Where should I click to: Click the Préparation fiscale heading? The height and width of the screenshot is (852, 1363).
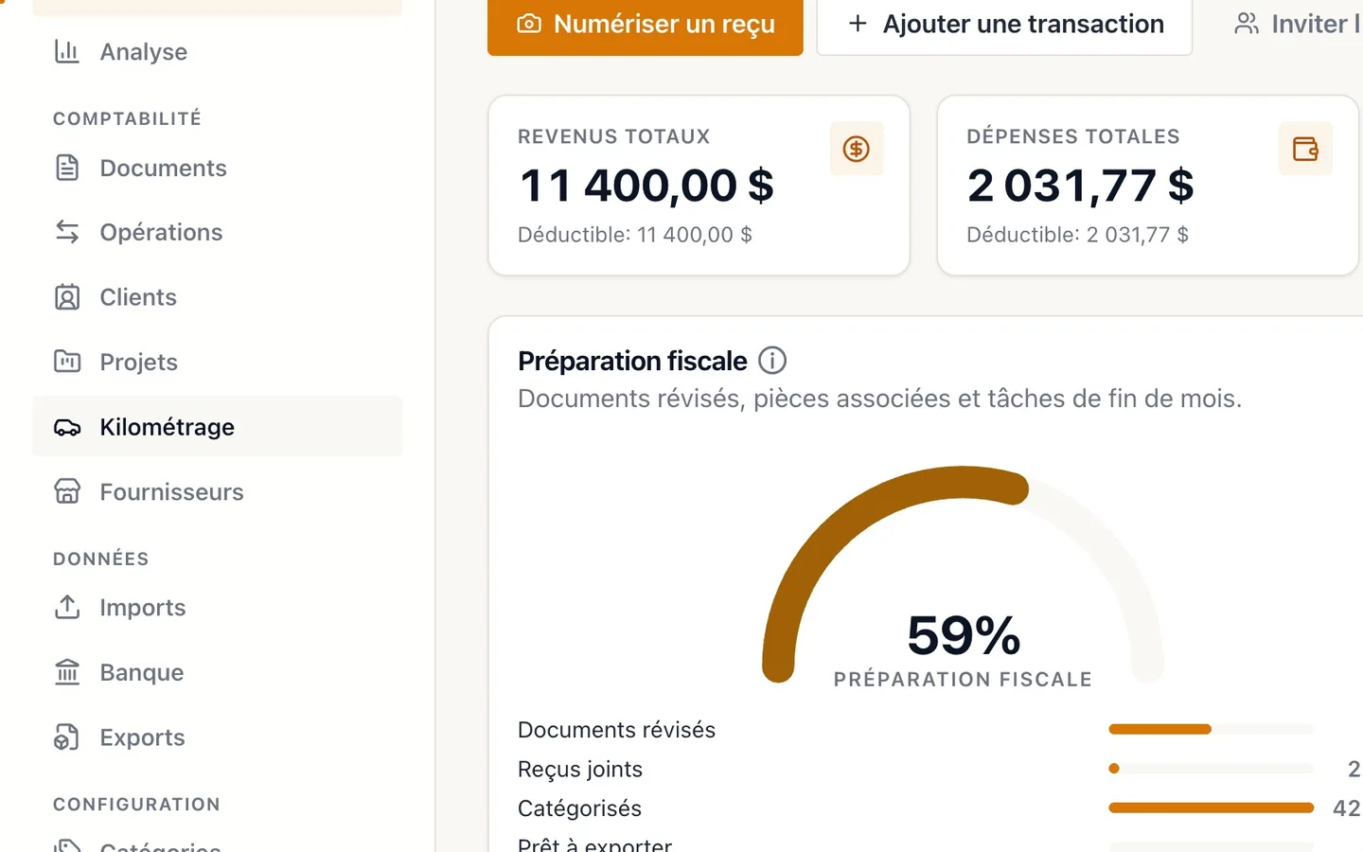pos(632,361)
